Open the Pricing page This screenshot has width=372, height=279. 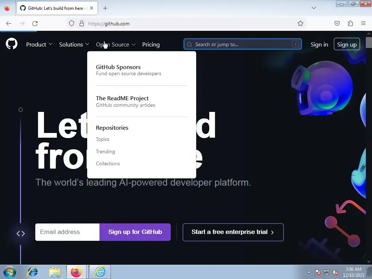tap(151, 44)
